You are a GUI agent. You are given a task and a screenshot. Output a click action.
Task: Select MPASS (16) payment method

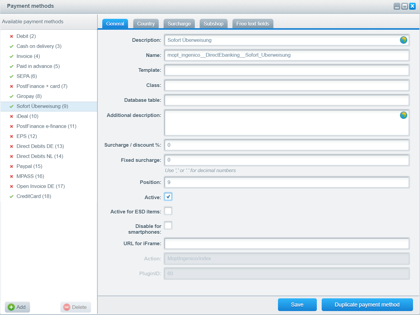(49, 176)
